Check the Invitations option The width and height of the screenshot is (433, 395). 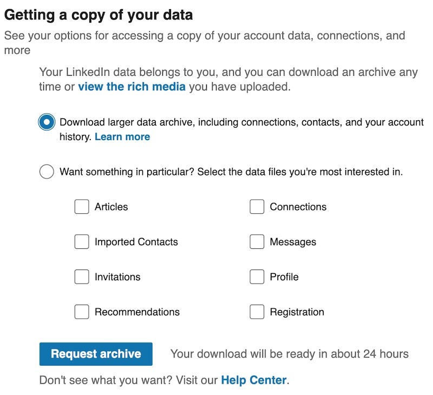coord(81,277)
